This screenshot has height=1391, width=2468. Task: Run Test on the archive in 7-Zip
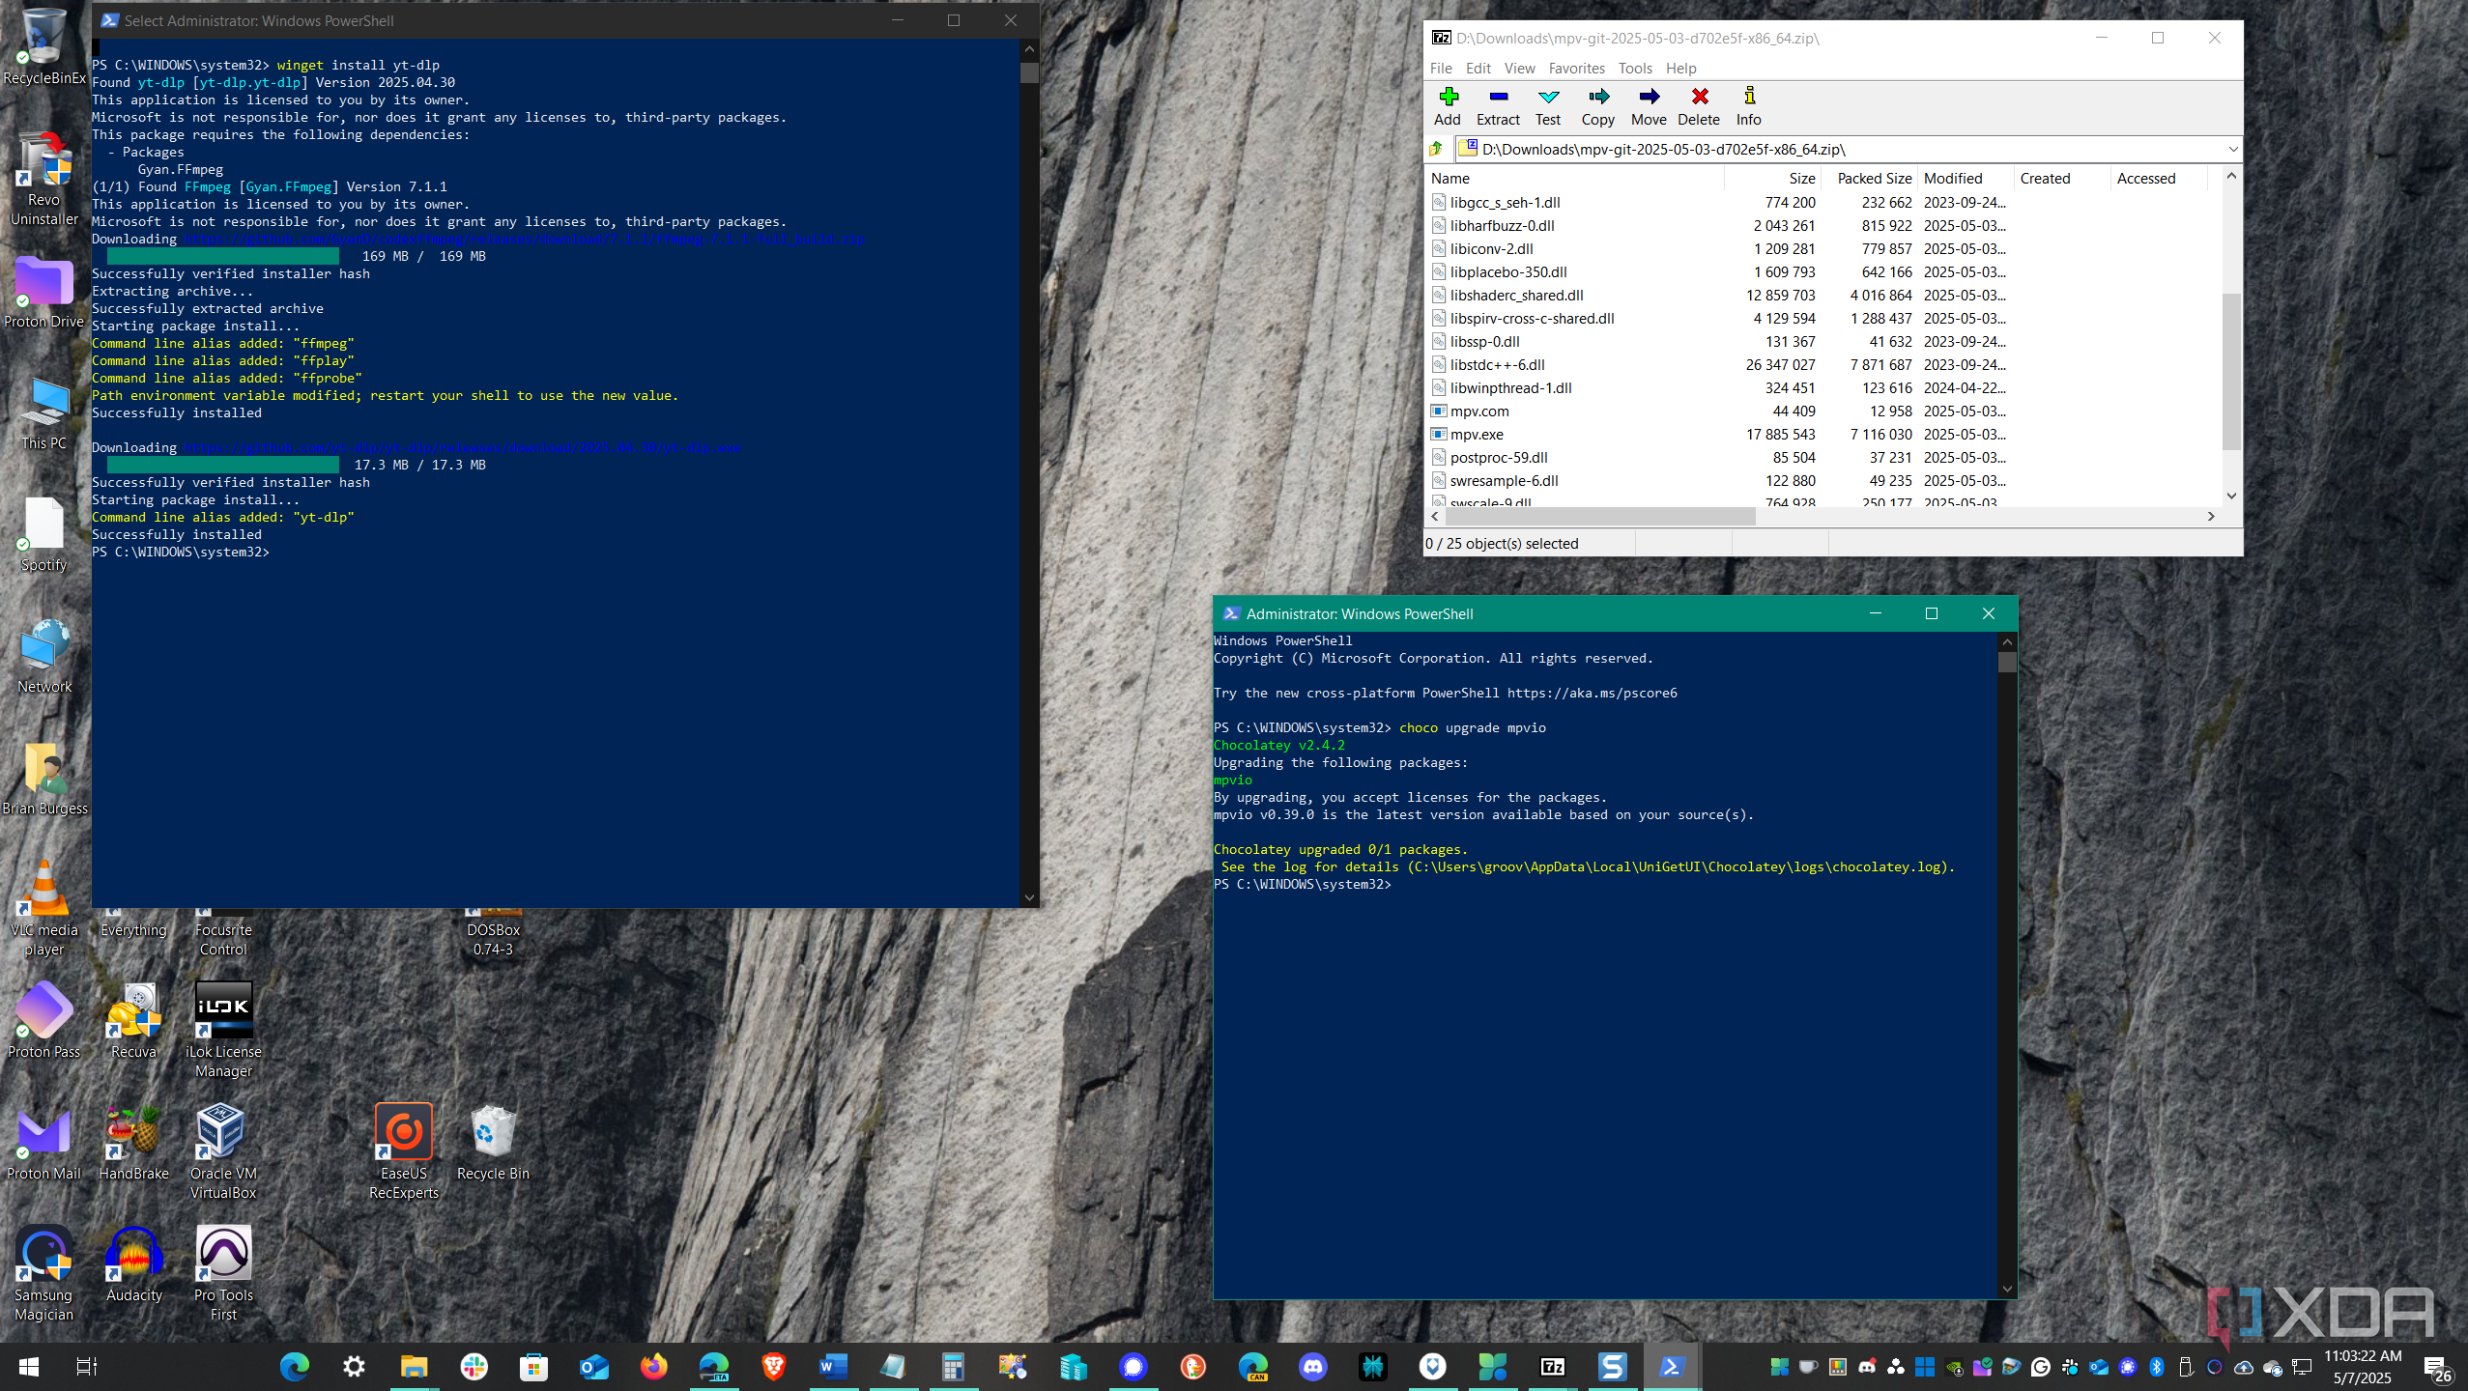pos(1548,106)
